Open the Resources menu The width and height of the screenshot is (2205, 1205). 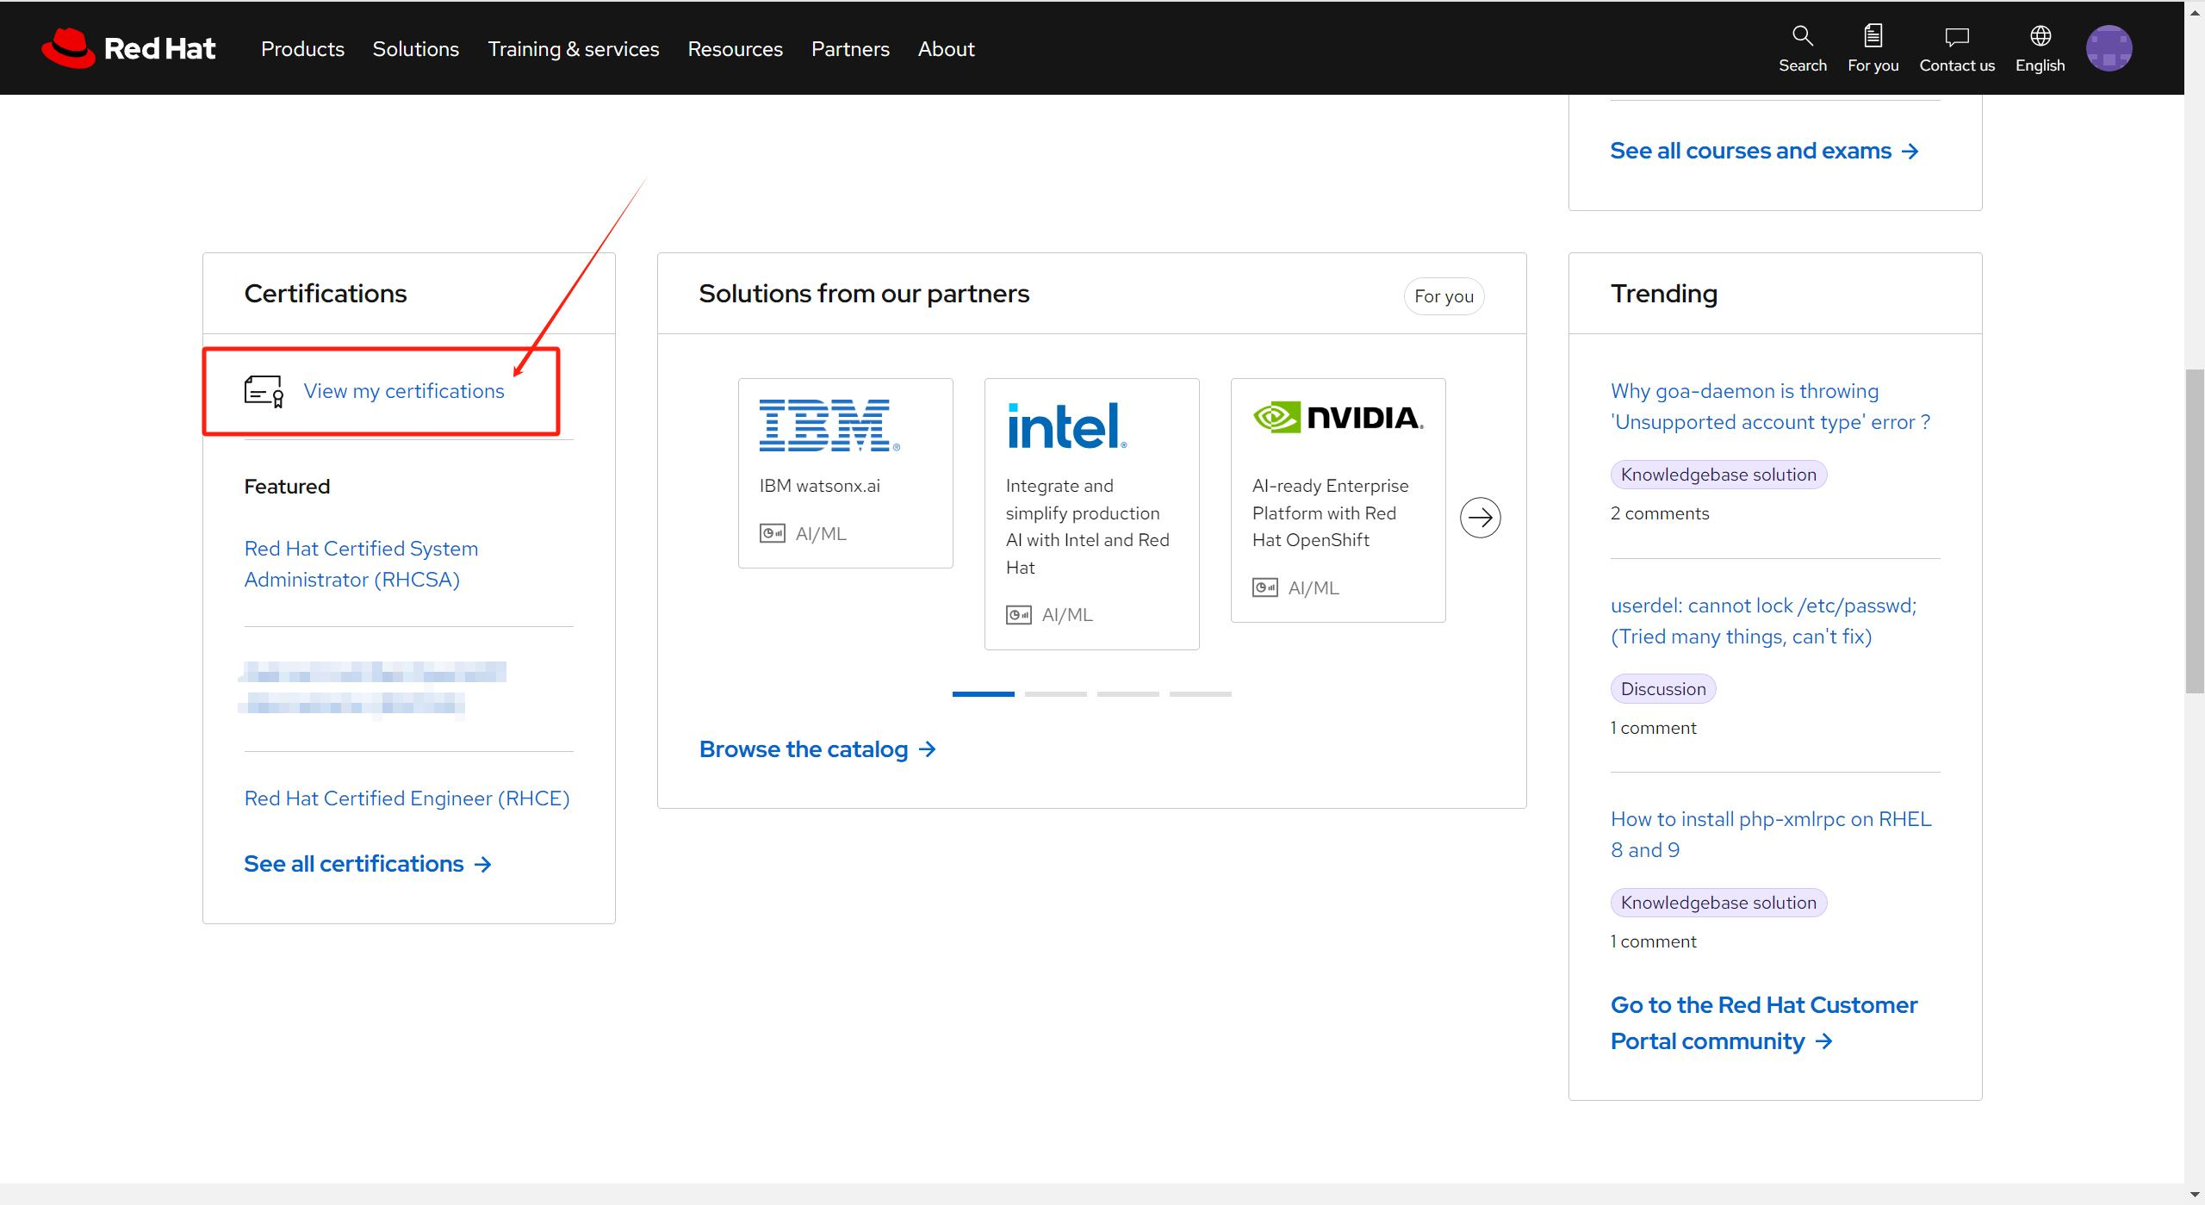[735, 49]
